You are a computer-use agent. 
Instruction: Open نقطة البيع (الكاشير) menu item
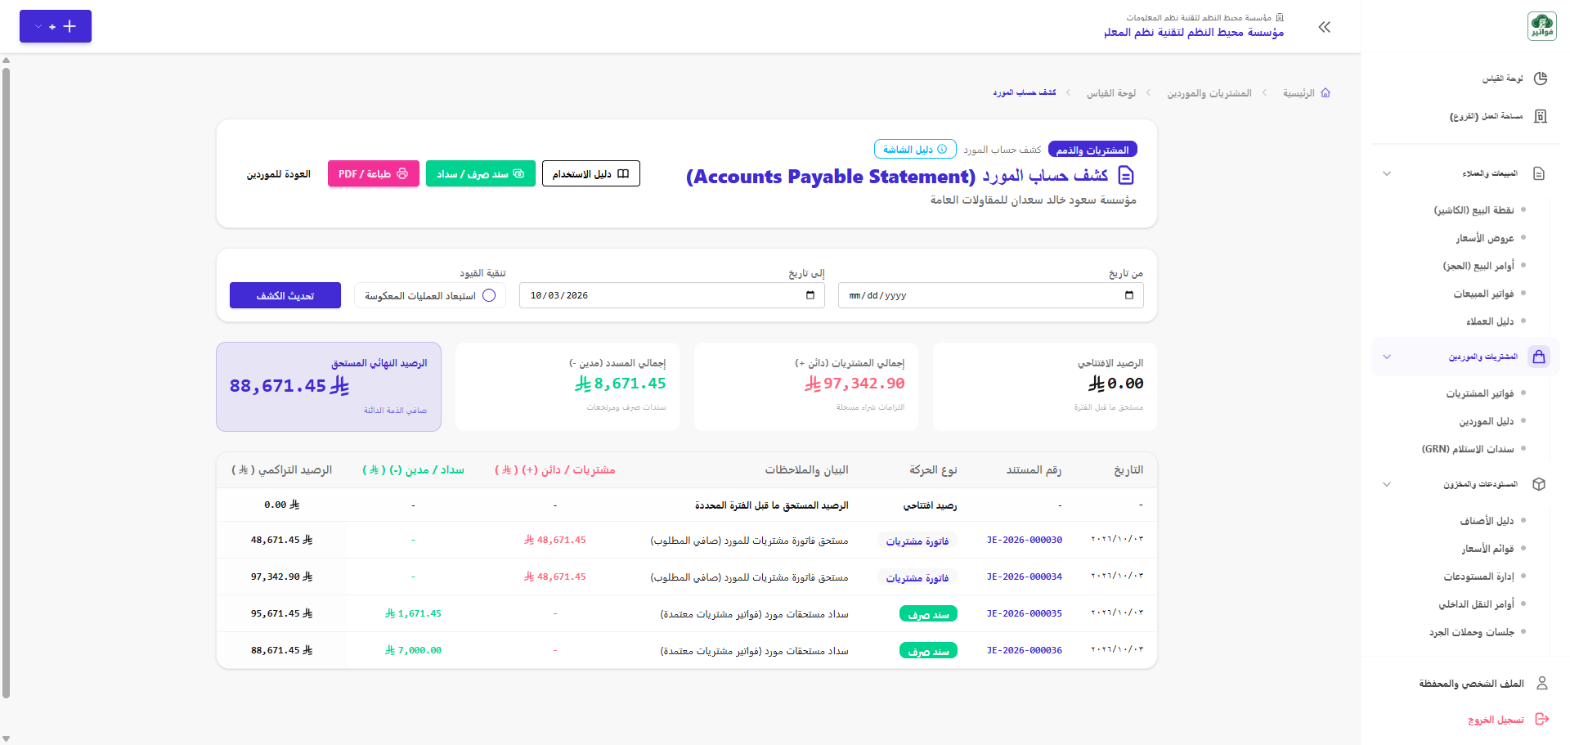pos(1474,210)
